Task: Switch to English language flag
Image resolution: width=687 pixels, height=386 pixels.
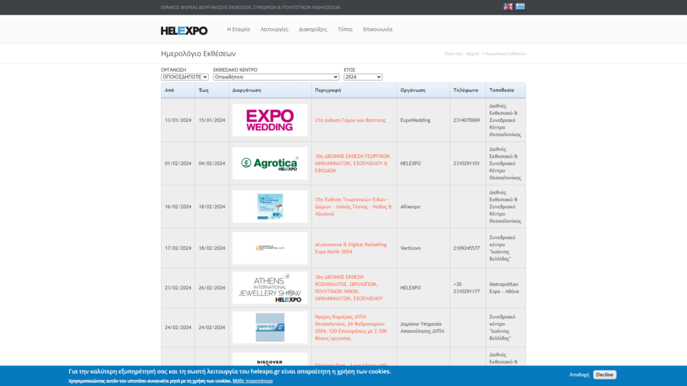Action: coord(508,7)
